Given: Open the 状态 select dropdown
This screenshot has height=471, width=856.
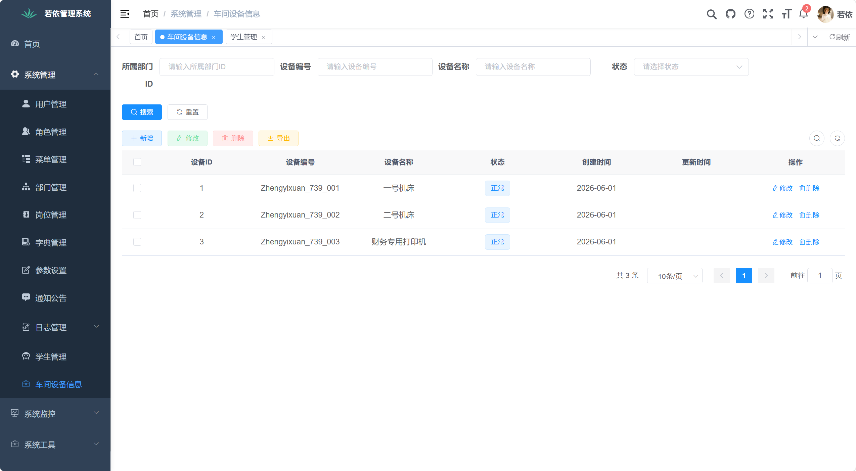Looking at the screenshot, I should 691,67.
